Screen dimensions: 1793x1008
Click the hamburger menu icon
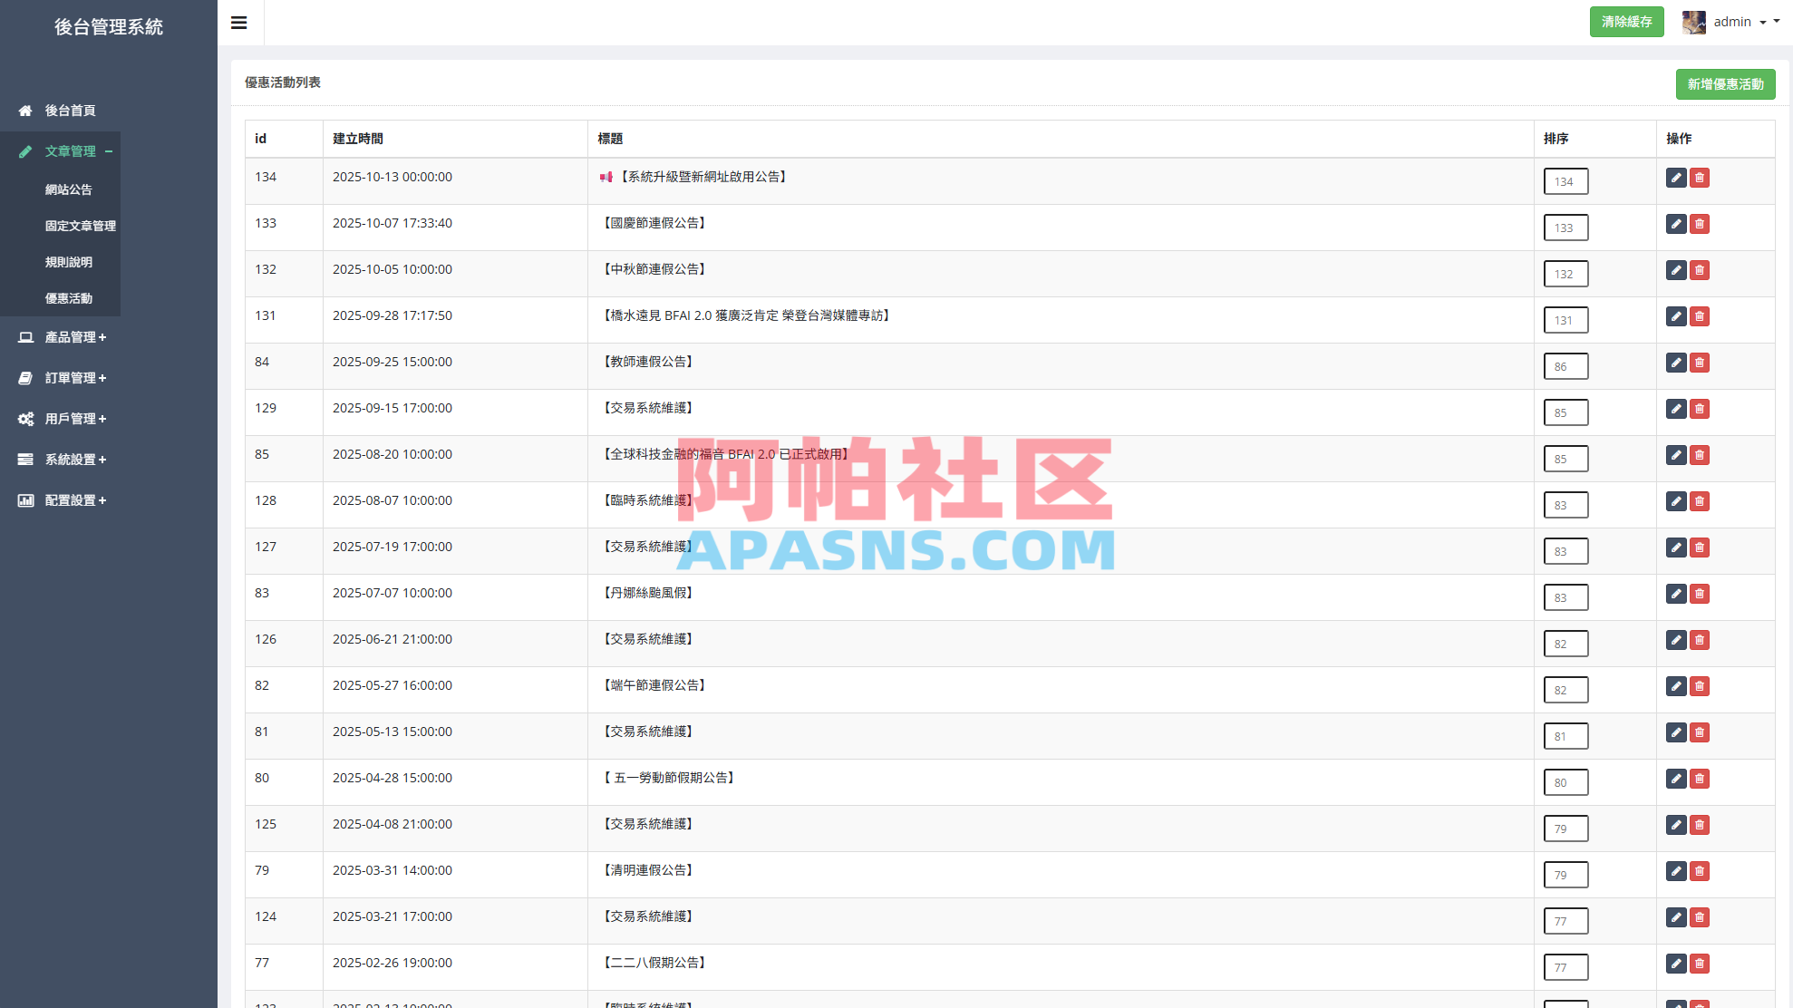pos(238,22)
